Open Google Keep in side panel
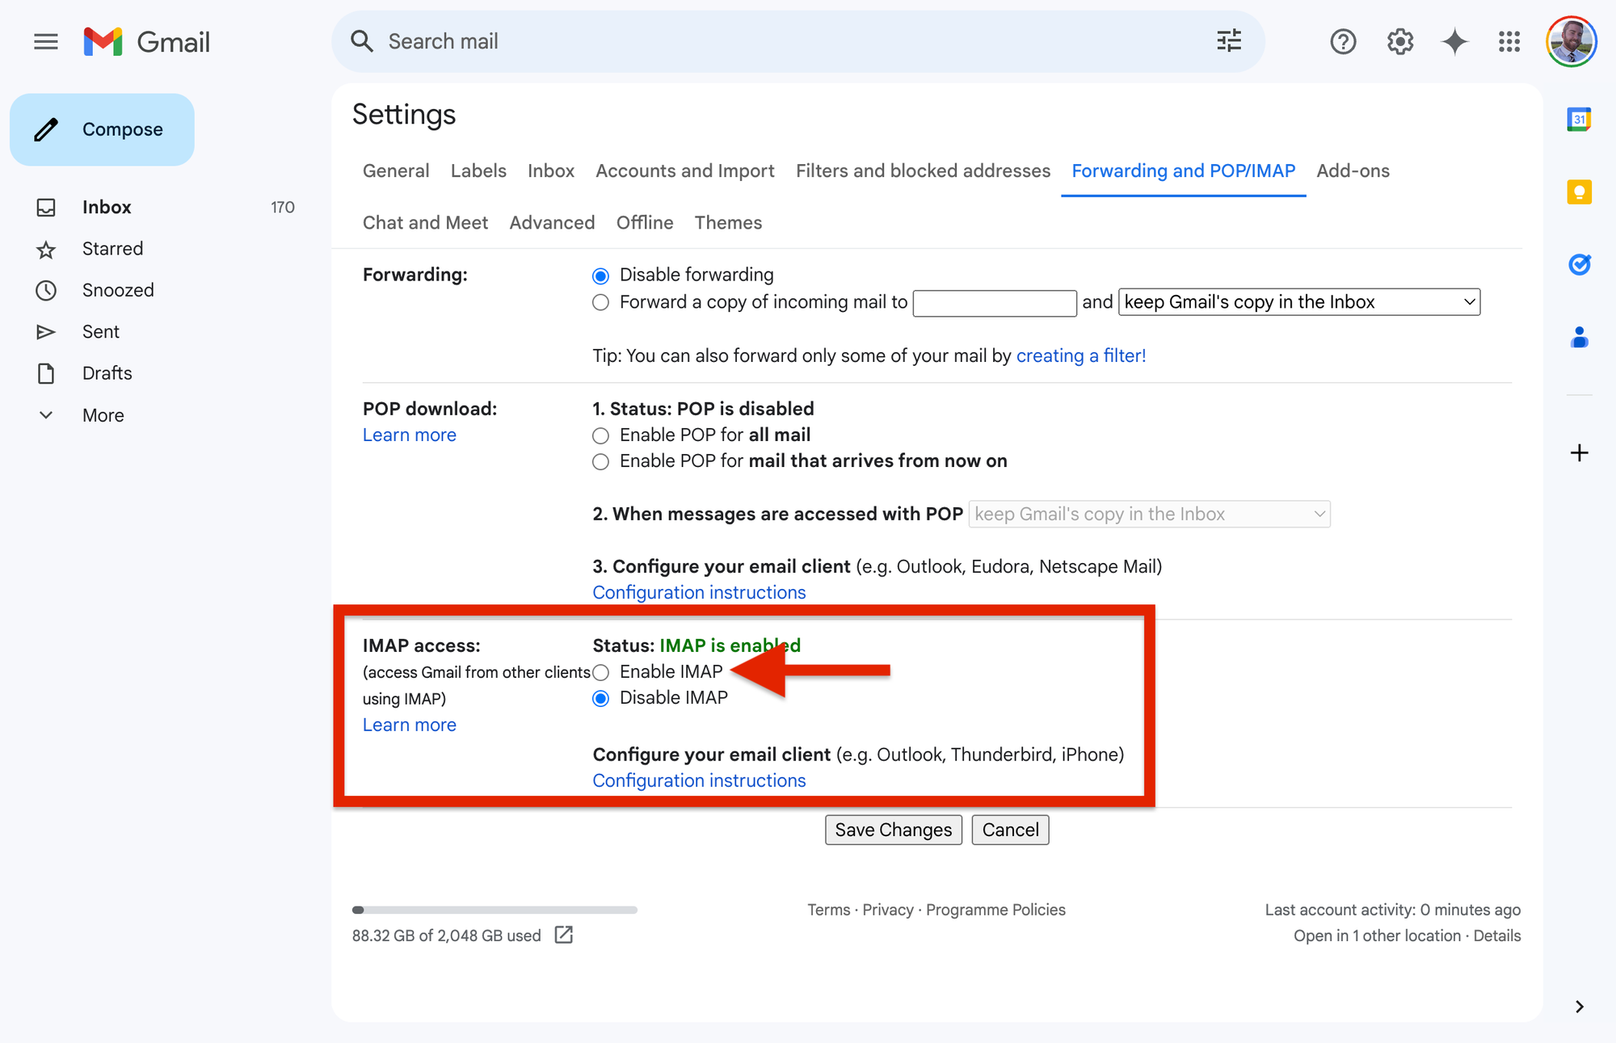 click(1579, 191)
